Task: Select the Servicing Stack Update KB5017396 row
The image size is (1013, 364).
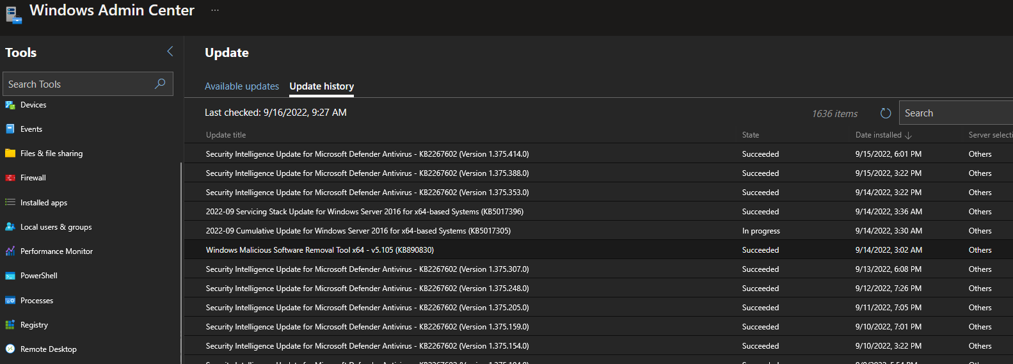Action: coord(598,212)
